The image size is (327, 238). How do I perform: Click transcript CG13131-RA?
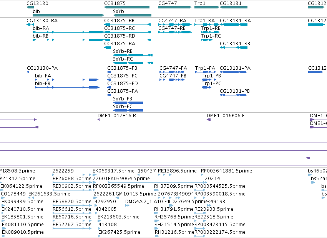point(236,21)
